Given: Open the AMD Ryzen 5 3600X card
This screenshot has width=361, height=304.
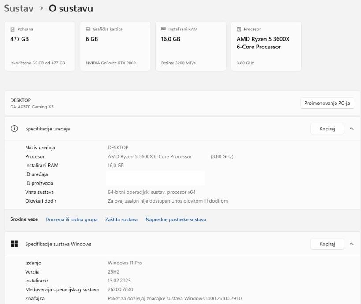Looking at the screenshot, I should (266, 46).
